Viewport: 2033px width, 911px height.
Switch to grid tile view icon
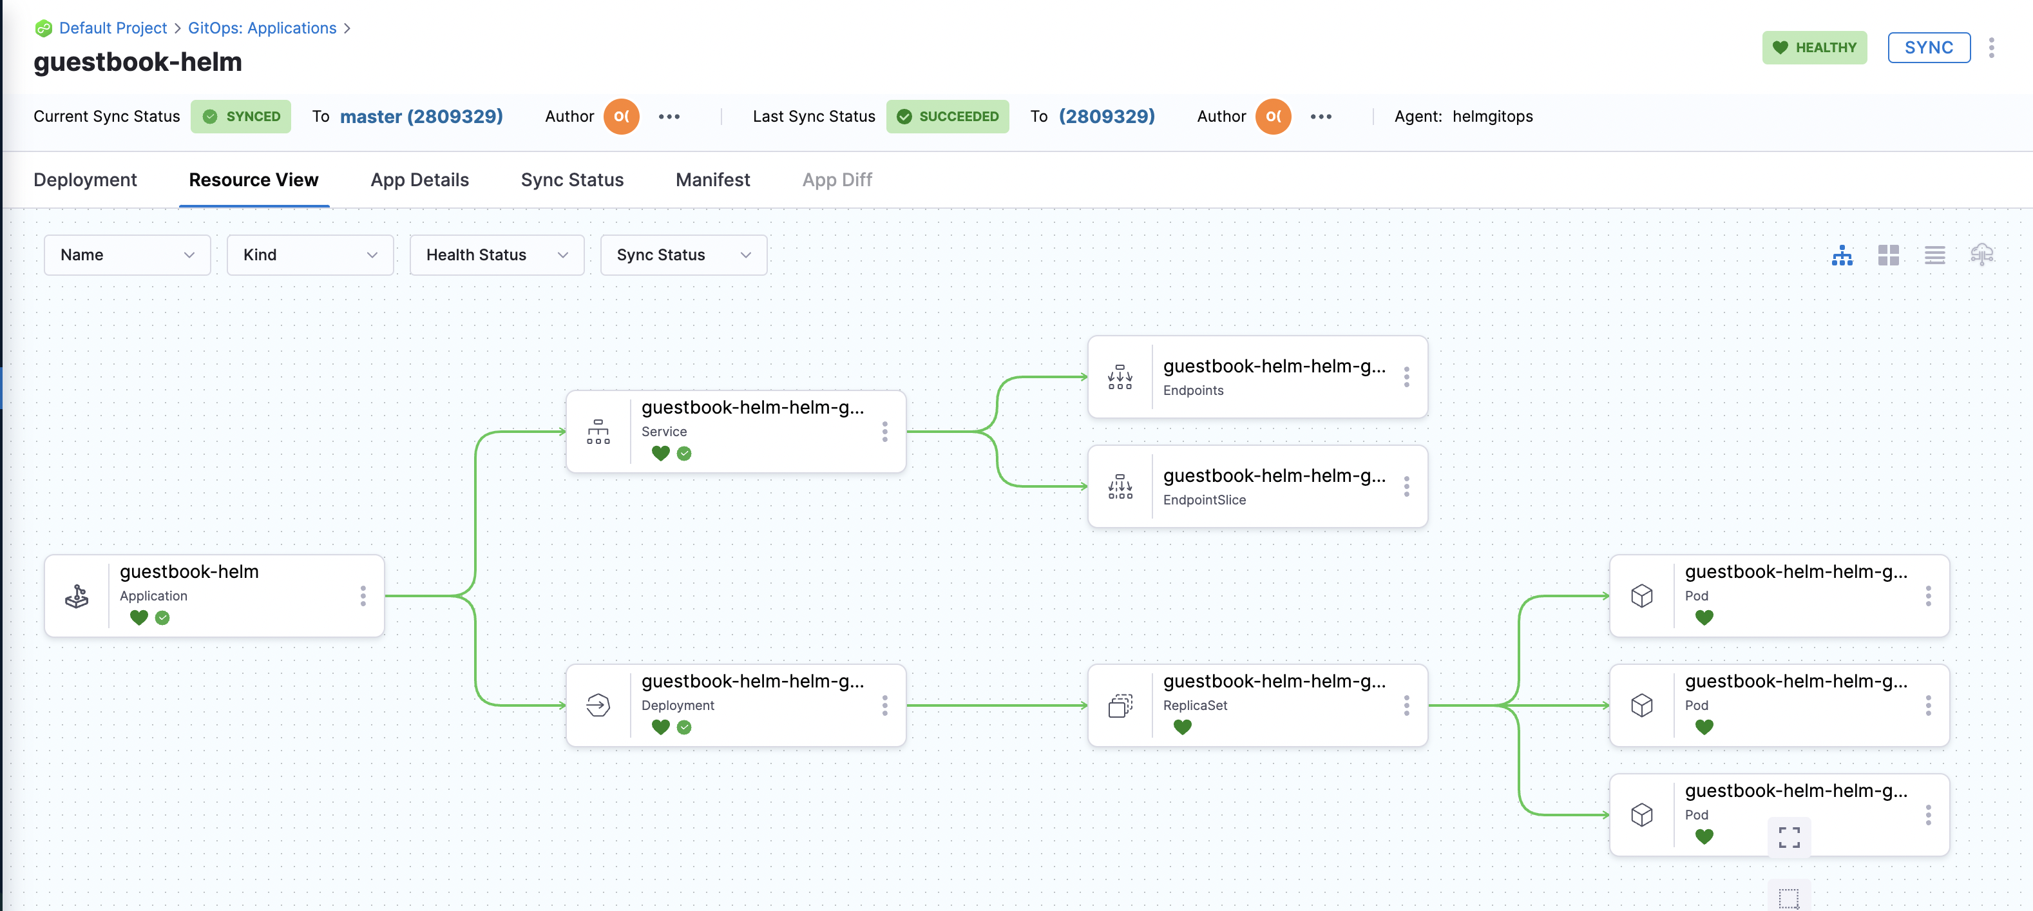(x=1889, y=255)
